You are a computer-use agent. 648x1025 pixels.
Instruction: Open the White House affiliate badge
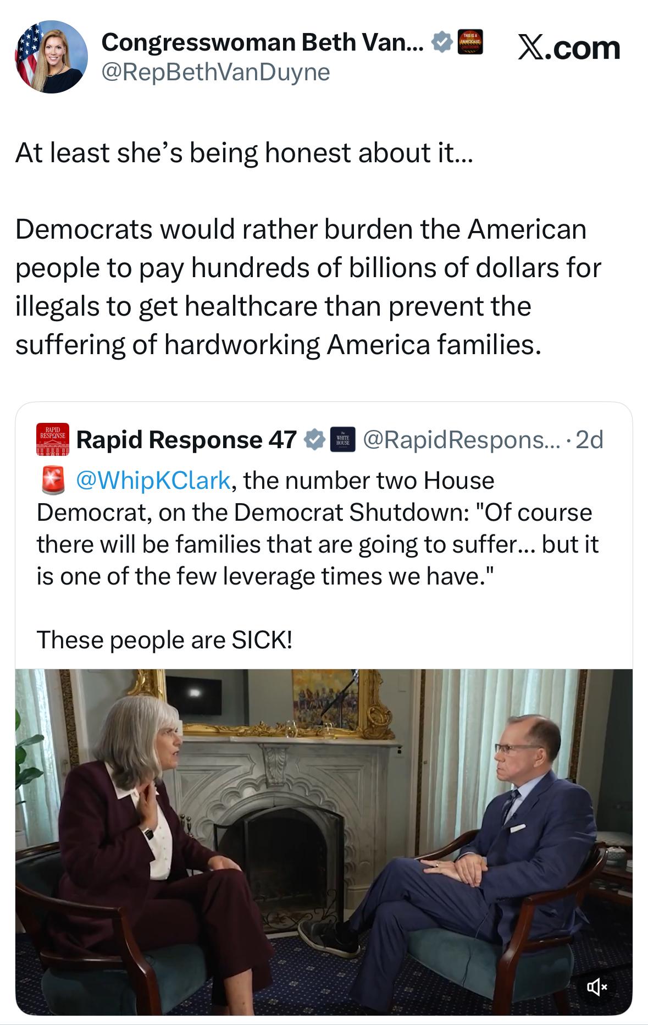click(342, 440)
